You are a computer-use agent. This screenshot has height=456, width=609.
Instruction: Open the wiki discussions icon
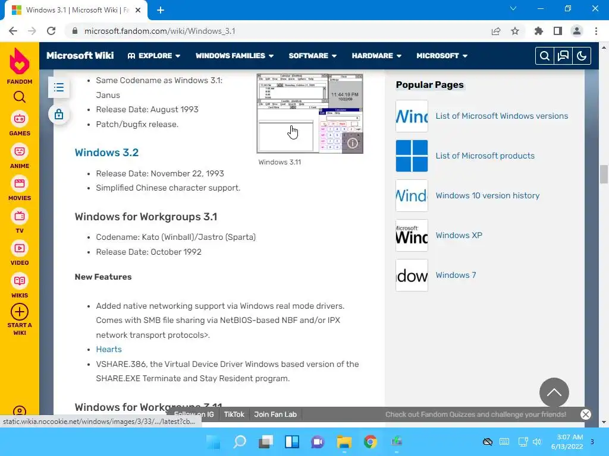point(563,56)
